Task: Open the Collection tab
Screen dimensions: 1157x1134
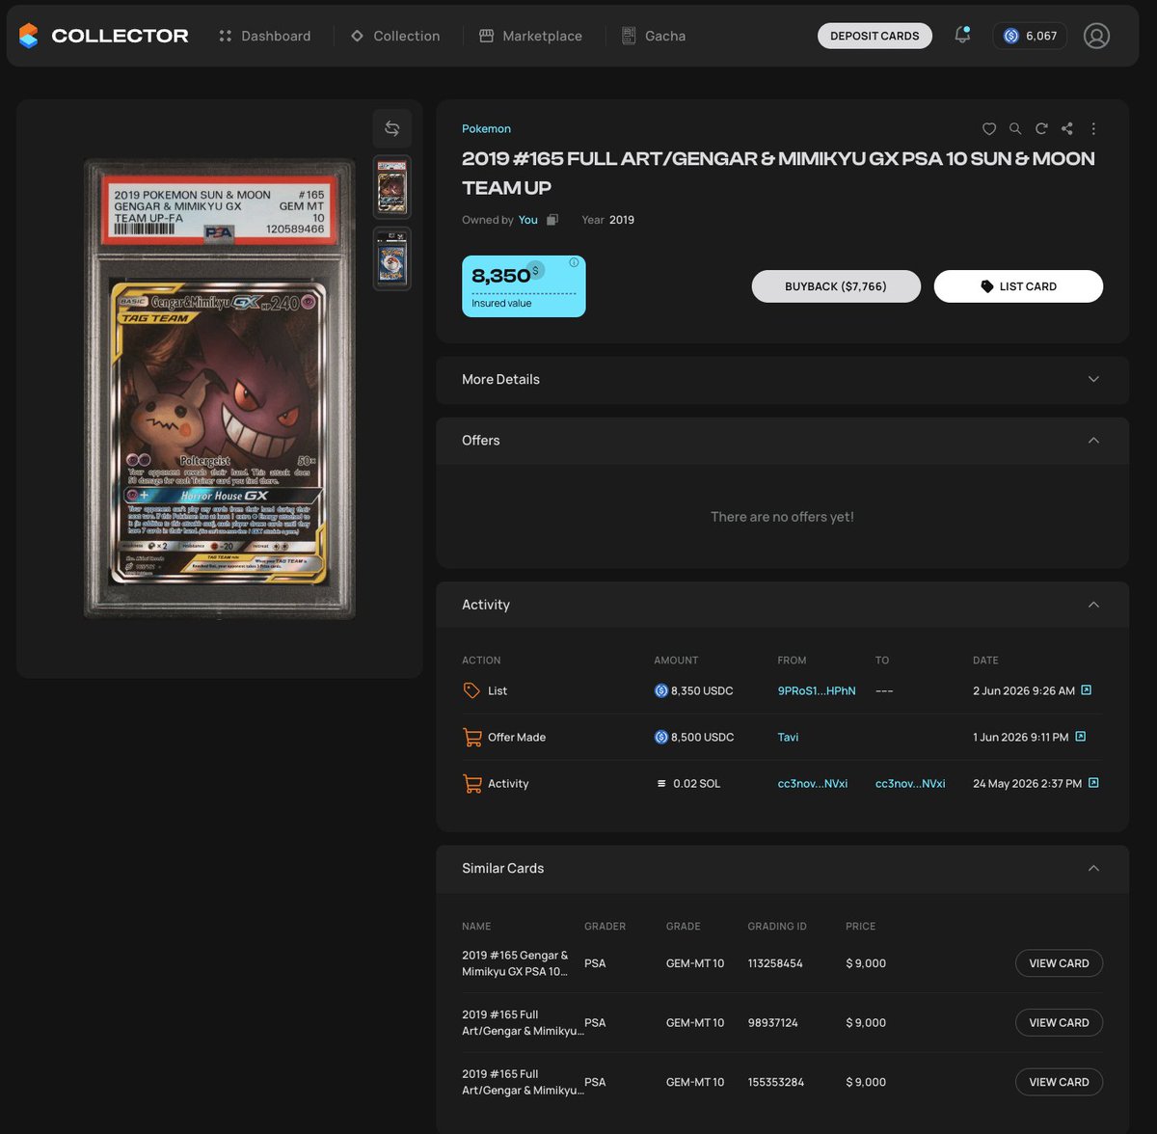Action: tap(395, 36)
